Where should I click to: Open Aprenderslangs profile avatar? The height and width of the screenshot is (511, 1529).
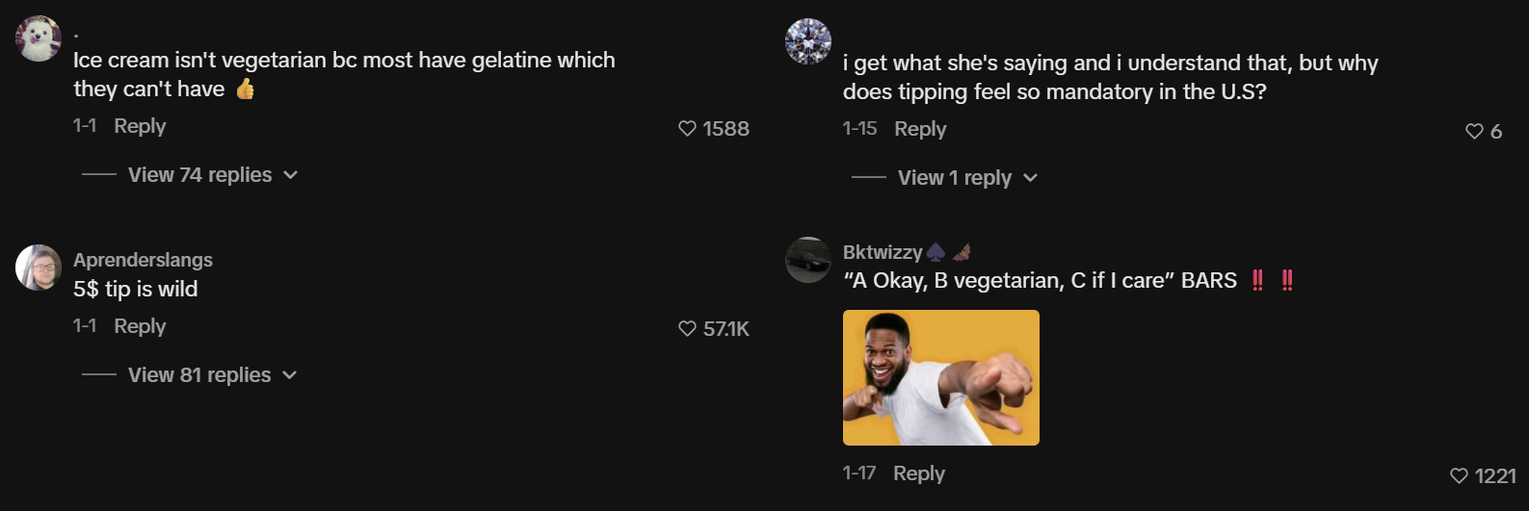(x=39, y=268)
